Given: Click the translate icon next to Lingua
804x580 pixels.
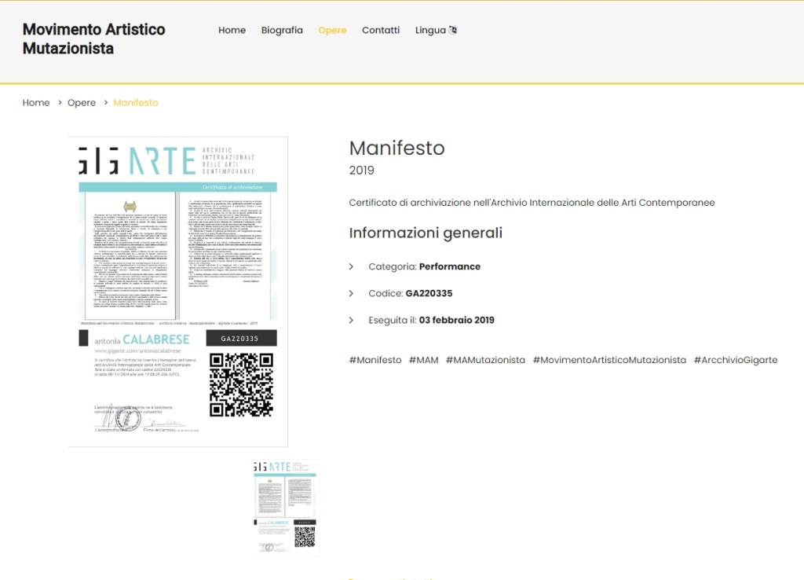Looking at the screenshot, I should [x=452, y=31].
